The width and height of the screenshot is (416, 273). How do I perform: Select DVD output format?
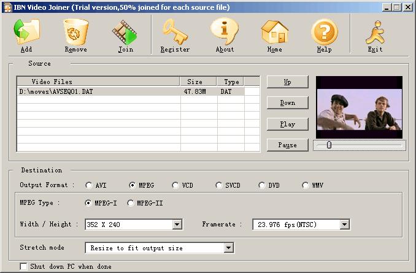pyautogui.click(x=262, y=185)
